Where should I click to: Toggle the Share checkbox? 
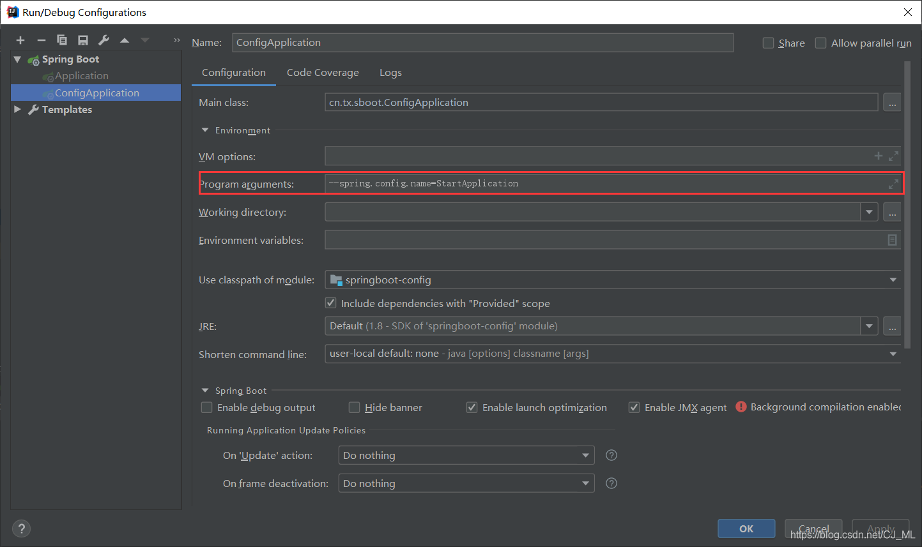[x=769, y=43]
